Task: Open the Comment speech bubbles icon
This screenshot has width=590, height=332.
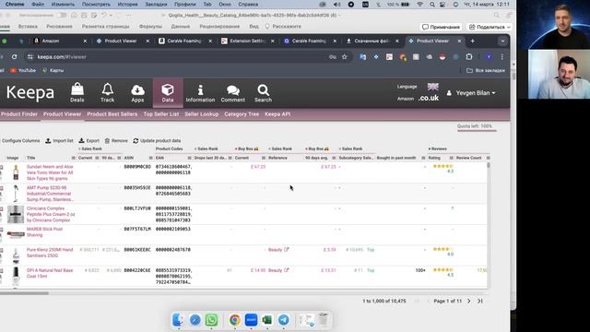Action: coord(233,92)
